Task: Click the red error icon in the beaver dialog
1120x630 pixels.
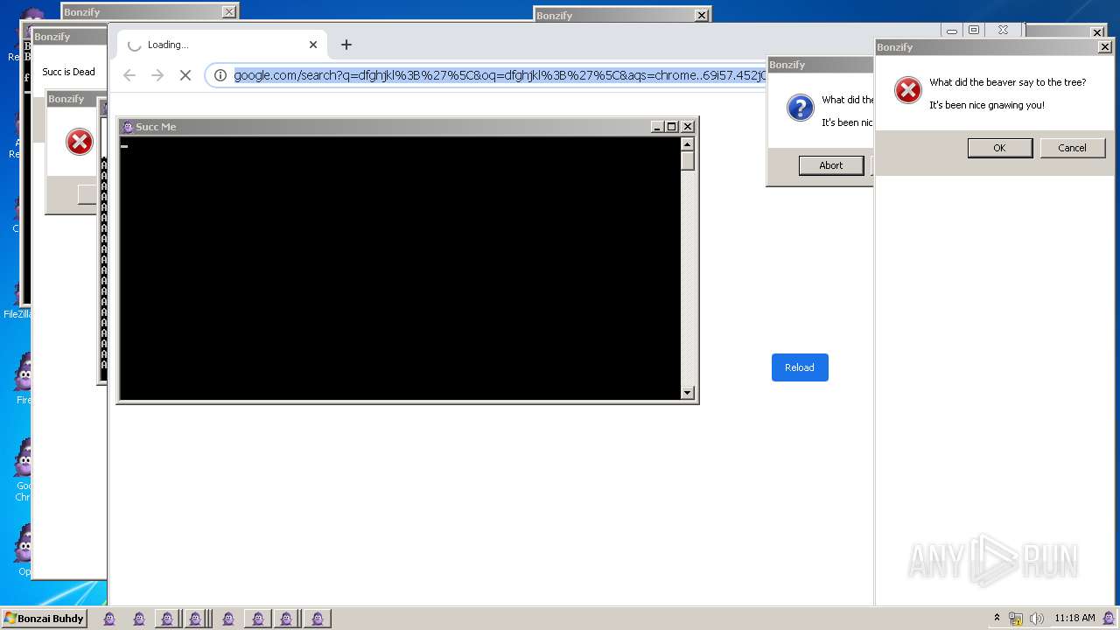Action: tap(908, 90)
